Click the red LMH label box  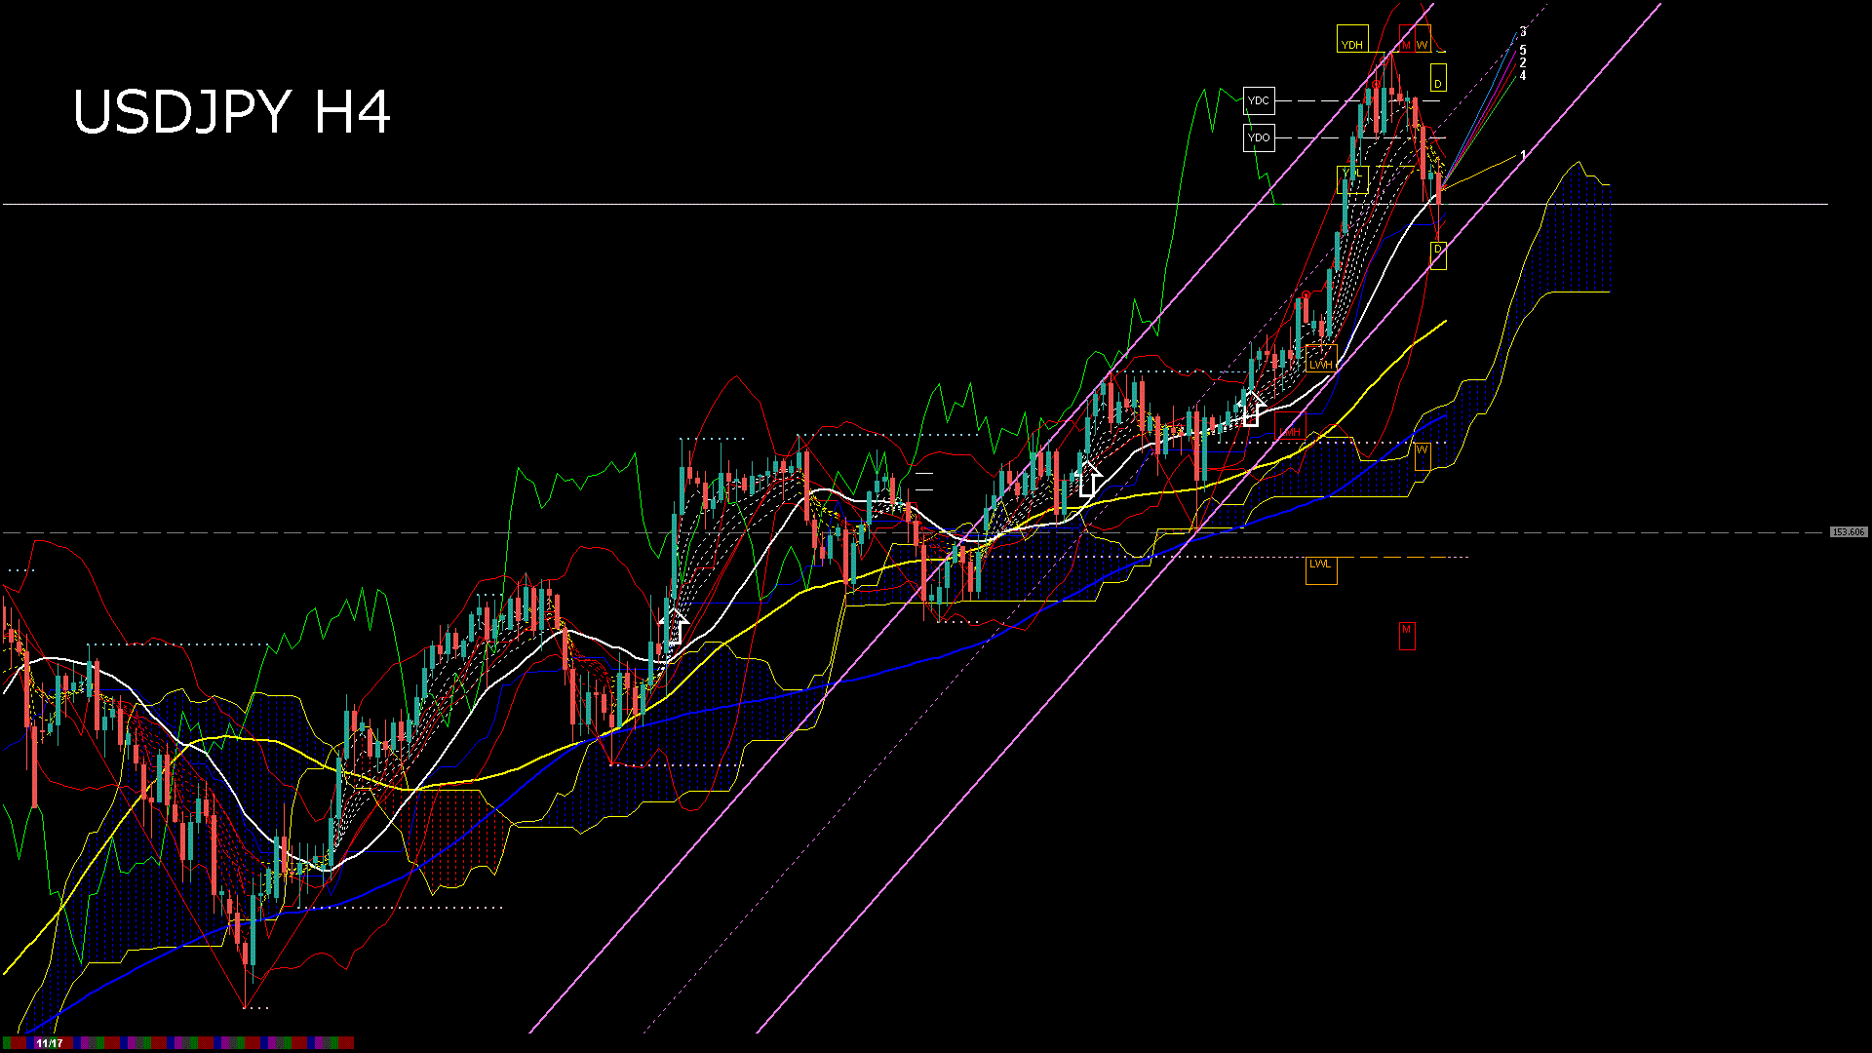(x=1290, y=427)
